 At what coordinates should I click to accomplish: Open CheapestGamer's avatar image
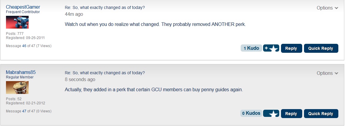(x=17, y=22)
